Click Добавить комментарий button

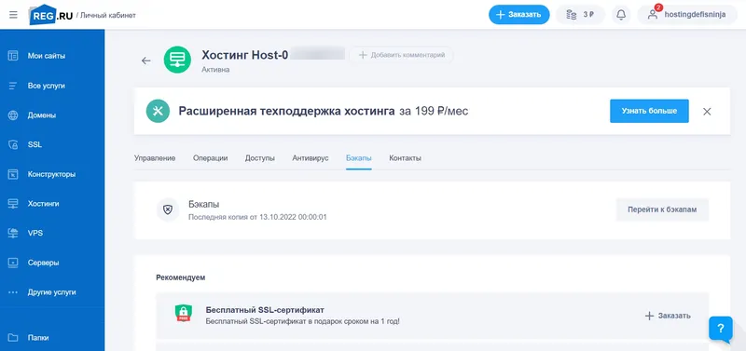tap(402, 55)
